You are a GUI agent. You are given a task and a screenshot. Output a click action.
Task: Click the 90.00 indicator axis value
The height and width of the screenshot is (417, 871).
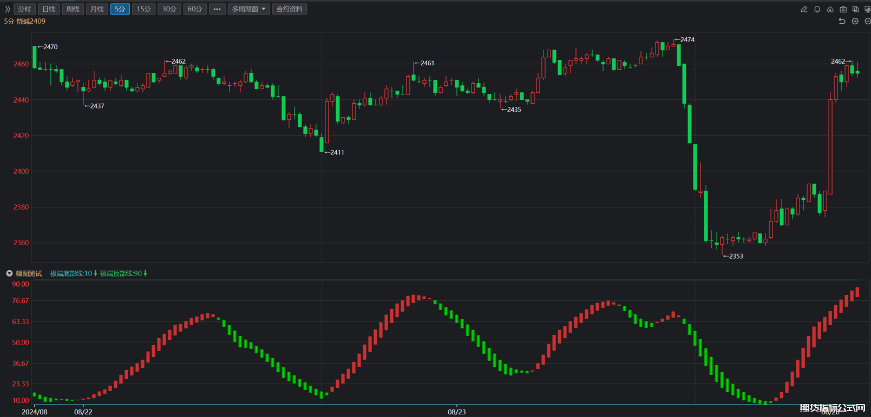(21, 284)
